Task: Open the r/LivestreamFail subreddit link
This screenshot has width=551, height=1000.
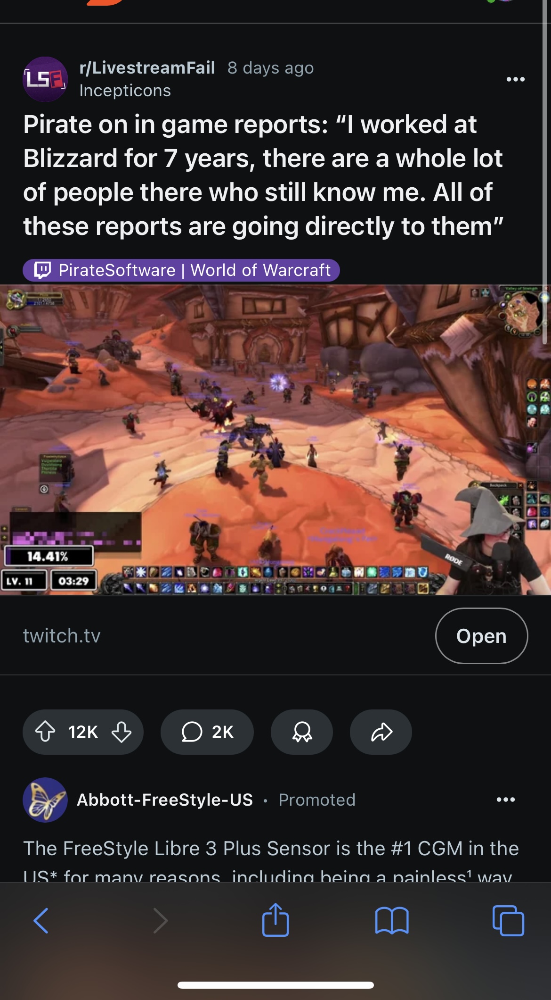Action: pyautogui.click(x=147, y=68)
